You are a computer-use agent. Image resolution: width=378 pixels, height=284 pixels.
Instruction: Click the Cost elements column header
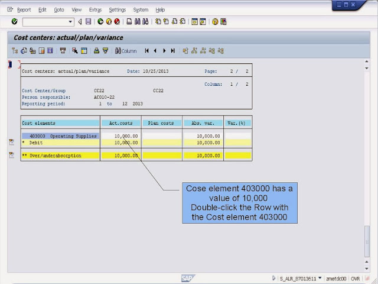pyautogui.click(x=60, y=123)
